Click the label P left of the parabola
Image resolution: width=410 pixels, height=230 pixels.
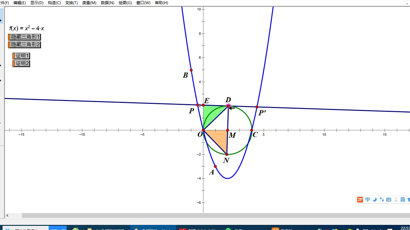[x=192, y=111]
